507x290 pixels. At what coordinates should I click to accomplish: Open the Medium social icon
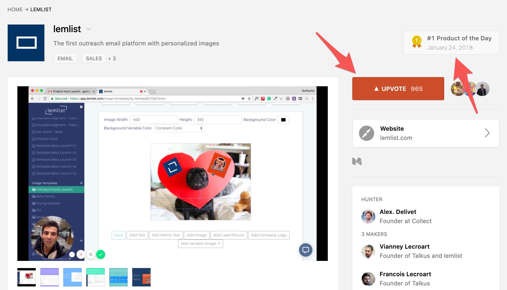click(x=357, y=161)
